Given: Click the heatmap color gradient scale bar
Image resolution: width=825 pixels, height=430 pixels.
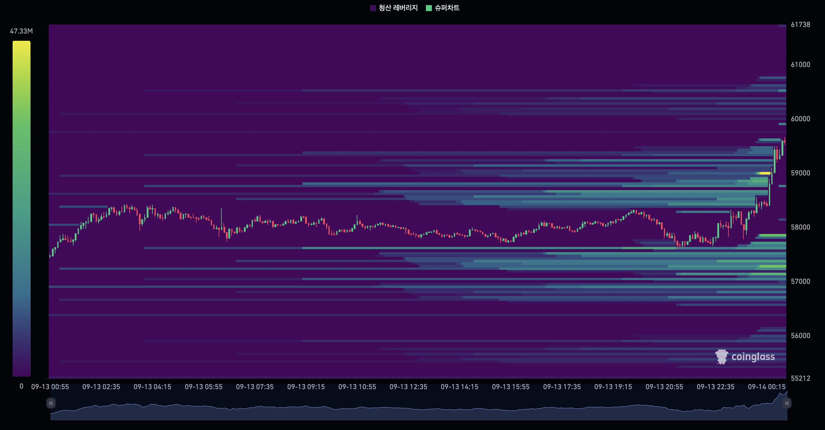Looking at the screenshot, I should point(22,208).
